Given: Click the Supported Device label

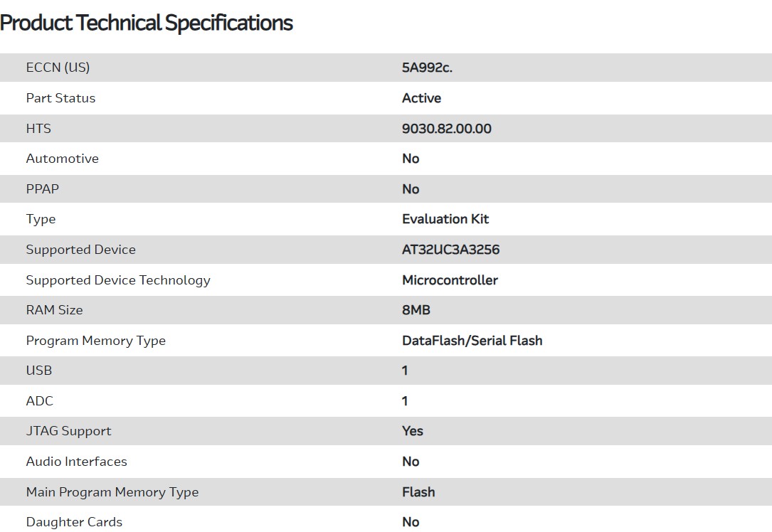Looking at the screenshot, I should [80, 250].
